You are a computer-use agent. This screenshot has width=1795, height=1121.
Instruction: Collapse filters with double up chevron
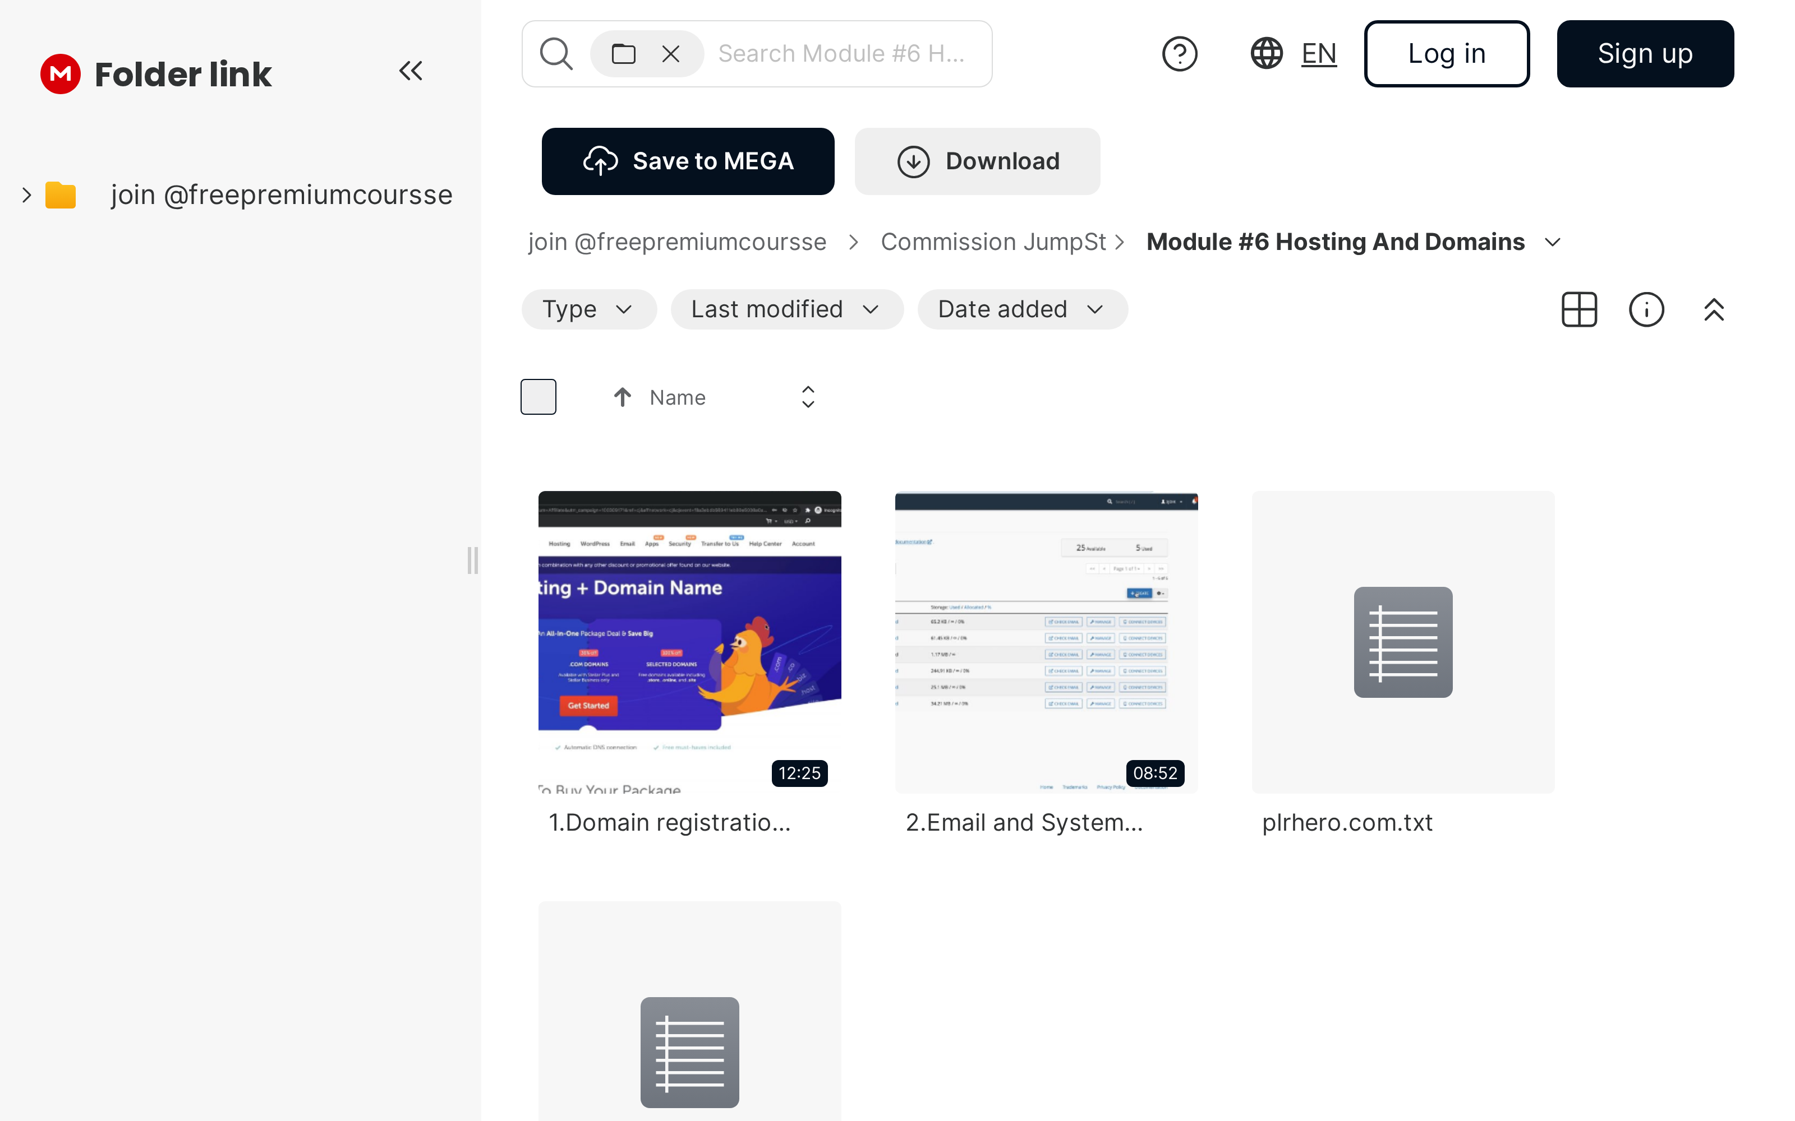[1714, 309]
